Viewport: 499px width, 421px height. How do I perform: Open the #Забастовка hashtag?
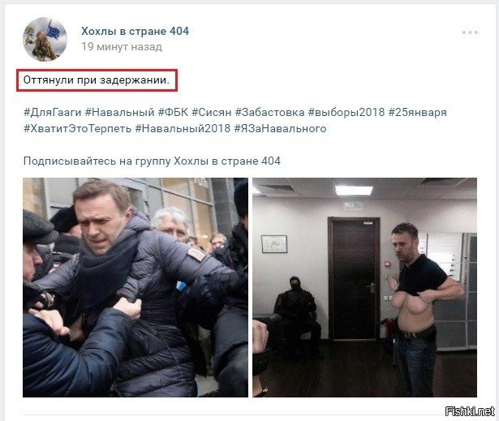pos(270,112)
